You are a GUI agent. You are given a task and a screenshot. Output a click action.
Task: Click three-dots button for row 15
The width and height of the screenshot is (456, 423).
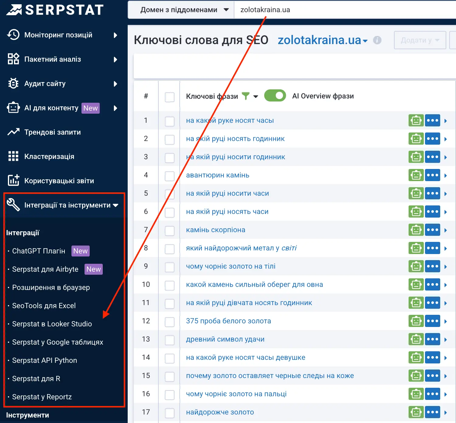click(x=433, y=376)
